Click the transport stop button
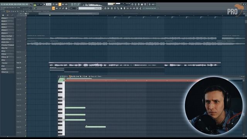Screen dimensions: 247x139 [x=41, y=4]
